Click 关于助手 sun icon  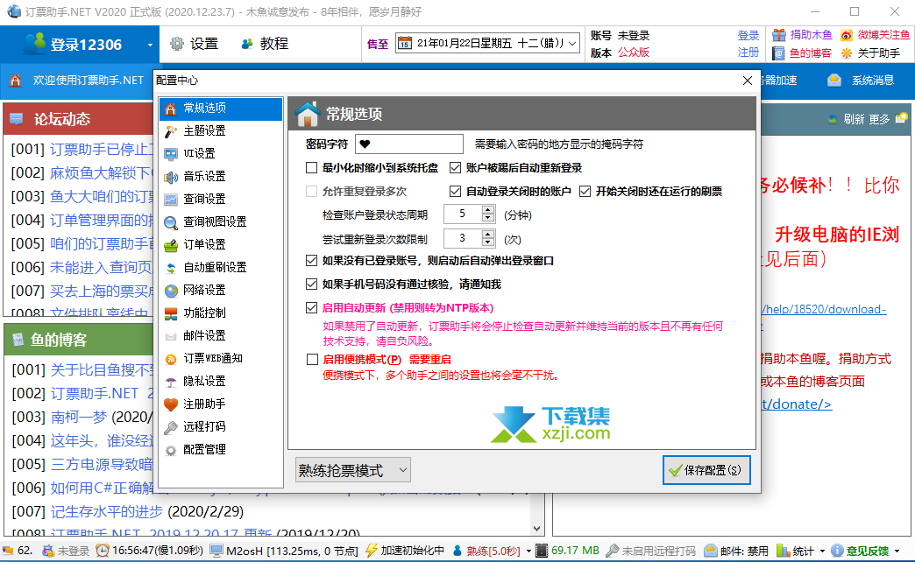(x=846, y=53)
